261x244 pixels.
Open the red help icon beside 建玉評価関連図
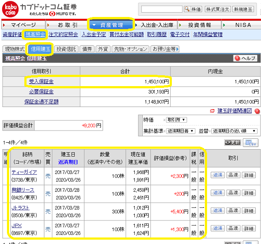tap(257, 111)
